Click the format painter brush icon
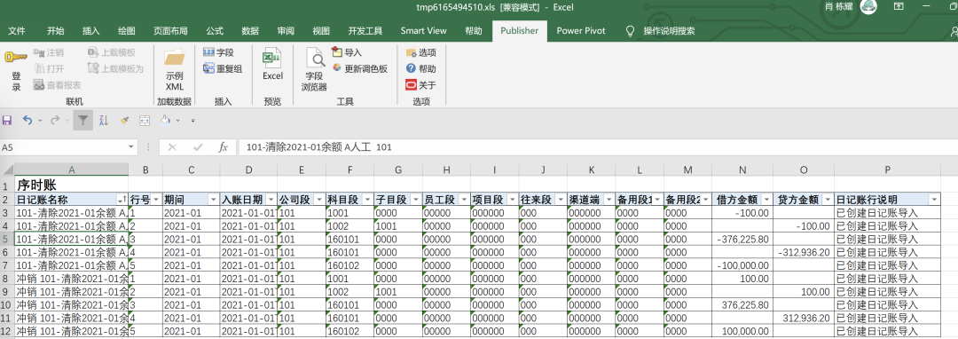958x339 pixels. [x=124, y=121]
